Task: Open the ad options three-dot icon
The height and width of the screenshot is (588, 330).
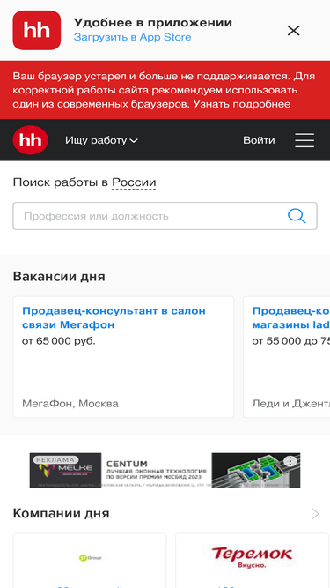Action: click(290, 461)
